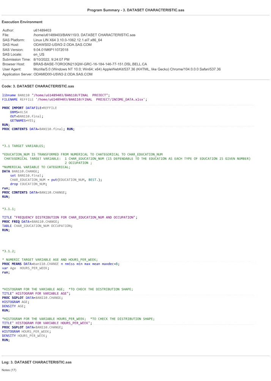Click the '*3.1.2;' comment
Viewport: 271px width, 381px height.
tap(9, 251)
